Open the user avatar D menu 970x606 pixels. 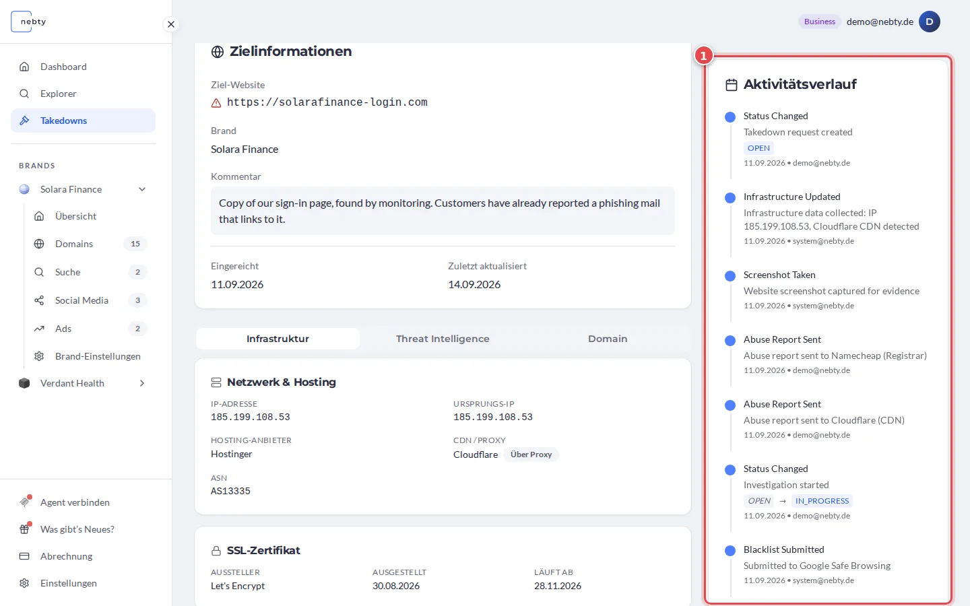click(x=930, y=22)
